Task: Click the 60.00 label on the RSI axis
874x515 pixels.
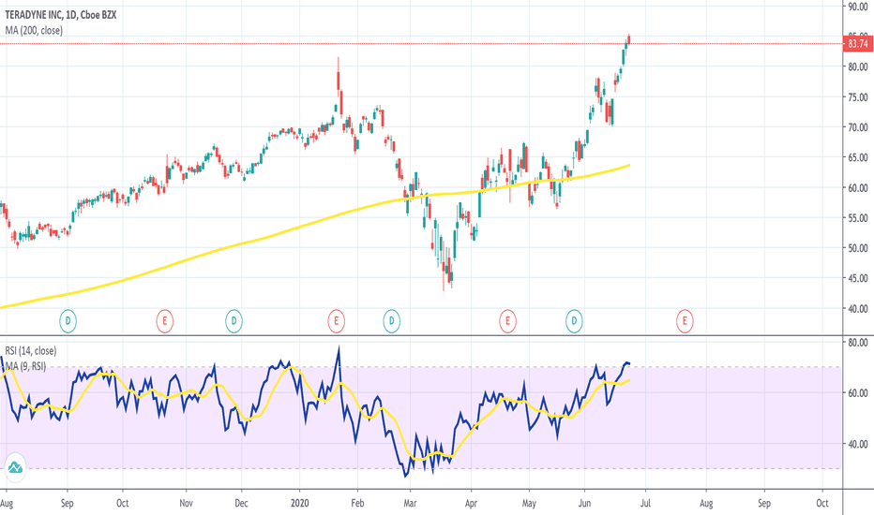Action: 858,393
